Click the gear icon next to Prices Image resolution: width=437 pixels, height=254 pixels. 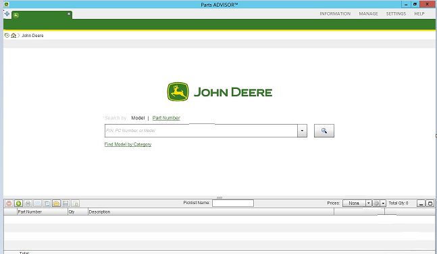[x=376, y=203]
